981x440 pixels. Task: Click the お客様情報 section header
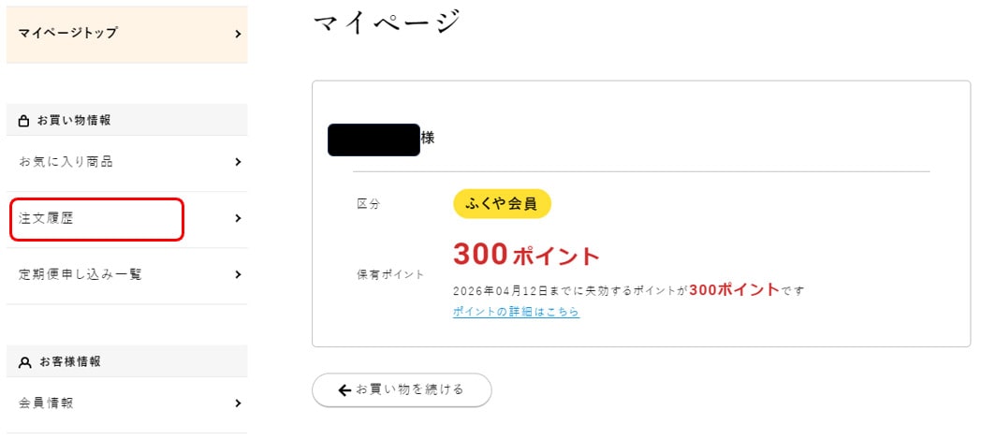point(127,361)
